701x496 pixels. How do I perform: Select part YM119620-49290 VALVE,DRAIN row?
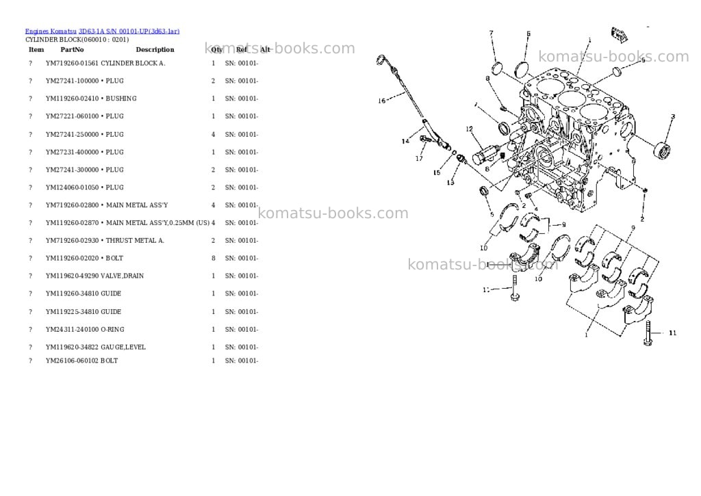(x=144, y=276)
